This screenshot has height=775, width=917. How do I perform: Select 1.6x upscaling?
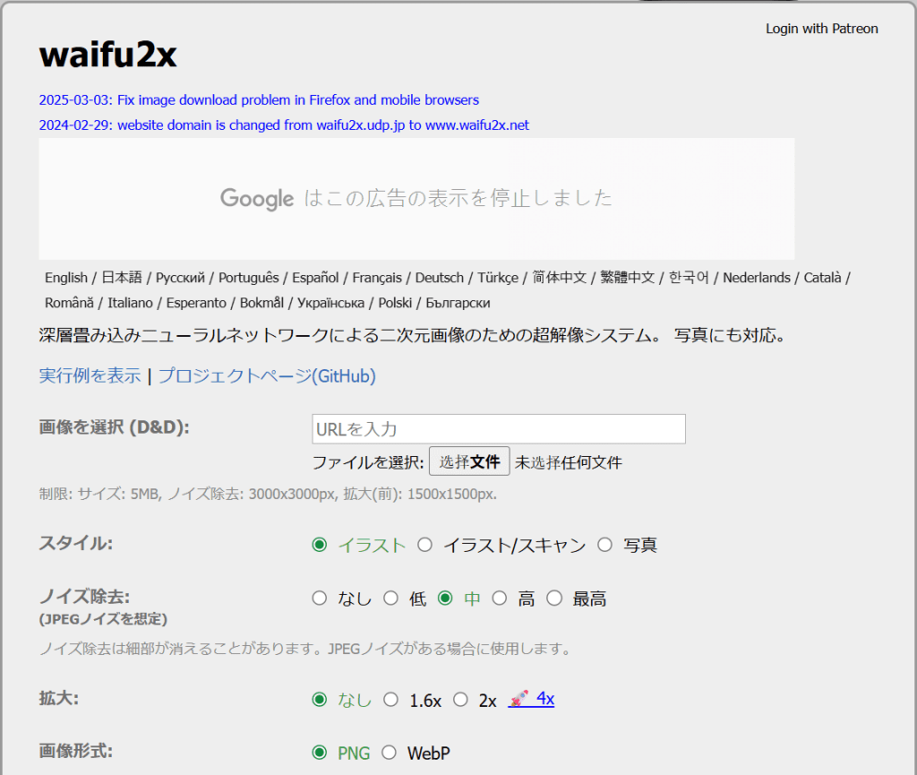(x=390, y=700)
